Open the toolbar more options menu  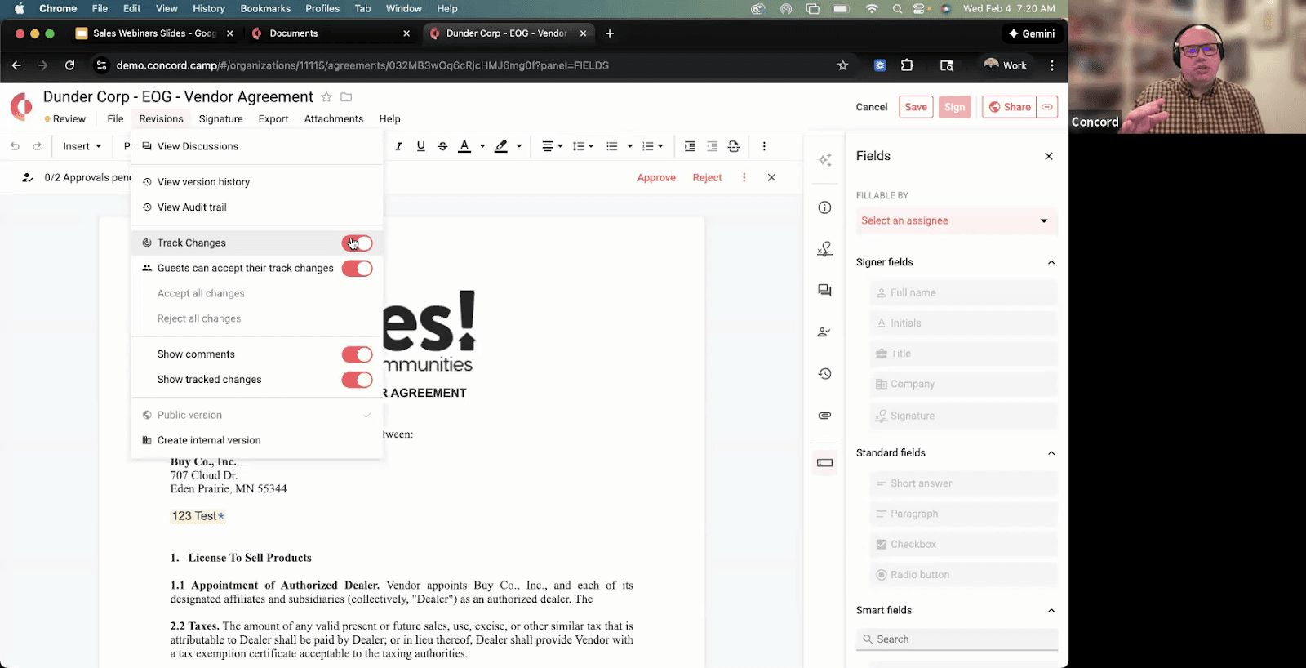(764, 146)
